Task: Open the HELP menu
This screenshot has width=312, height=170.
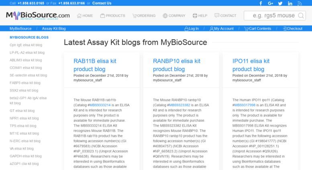Action: coord(200,16)
